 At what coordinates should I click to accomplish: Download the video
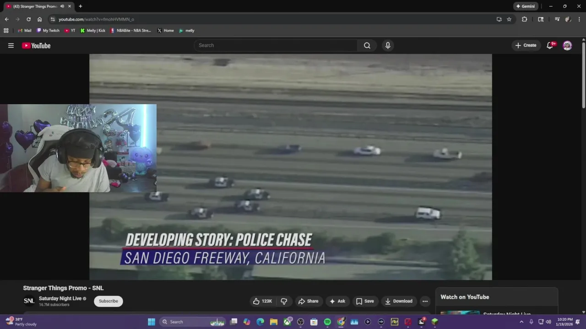[399, 301]
